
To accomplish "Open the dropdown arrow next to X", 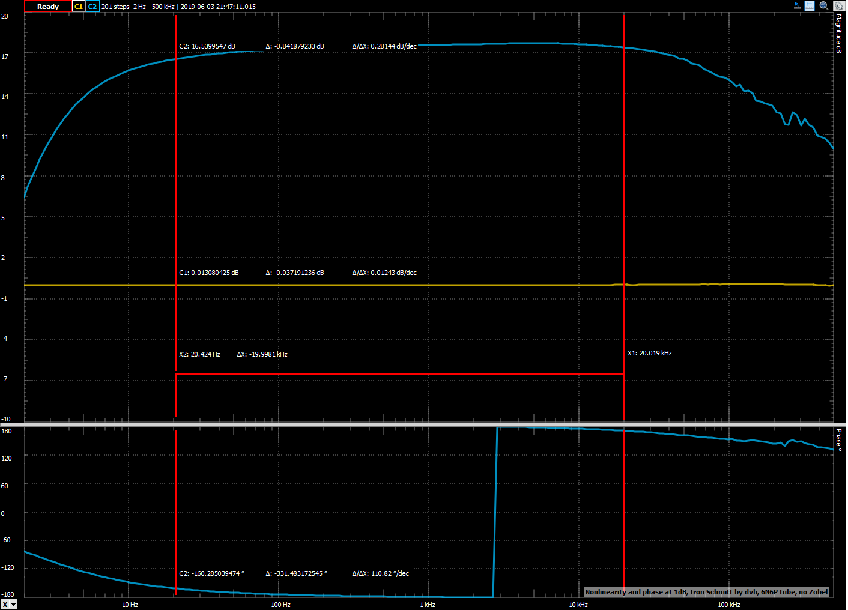I will [14, 605].
